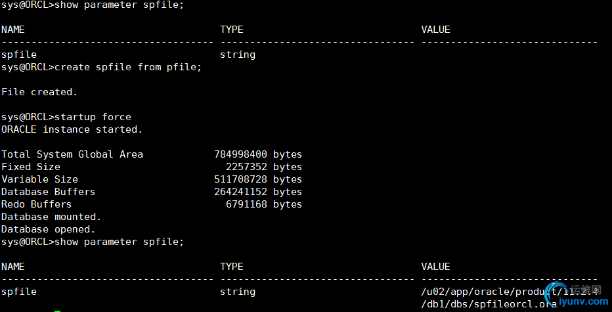This screenshot has width=612, height=312.
Task: Click the green terminal cursor block
Action: pyautogui.click(x=58, y=311)
